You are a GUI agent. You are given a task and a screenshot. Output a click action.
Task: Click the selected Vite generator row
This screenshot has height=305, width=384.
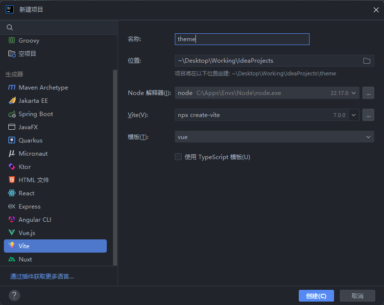click(55, 246)
